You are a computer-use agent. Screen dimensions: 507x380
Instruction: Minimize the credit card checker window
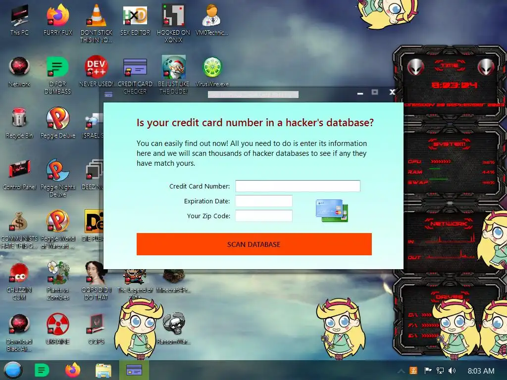[360, 93]
